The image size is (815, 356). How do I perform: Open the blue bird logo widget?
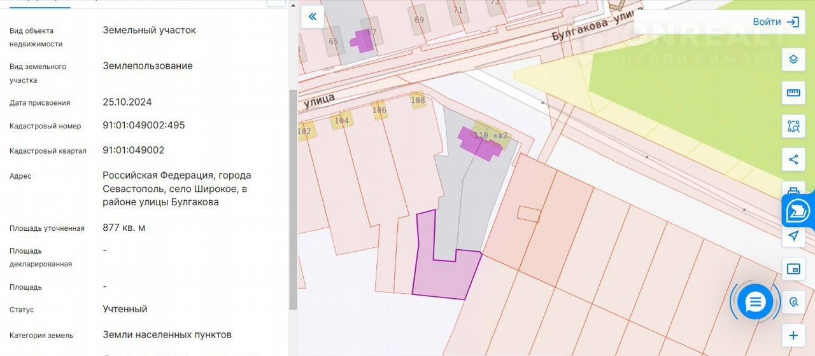798,210
